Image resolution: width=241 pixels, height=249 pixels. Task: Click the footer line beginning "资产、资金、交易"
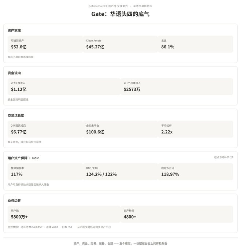point(120,243)
